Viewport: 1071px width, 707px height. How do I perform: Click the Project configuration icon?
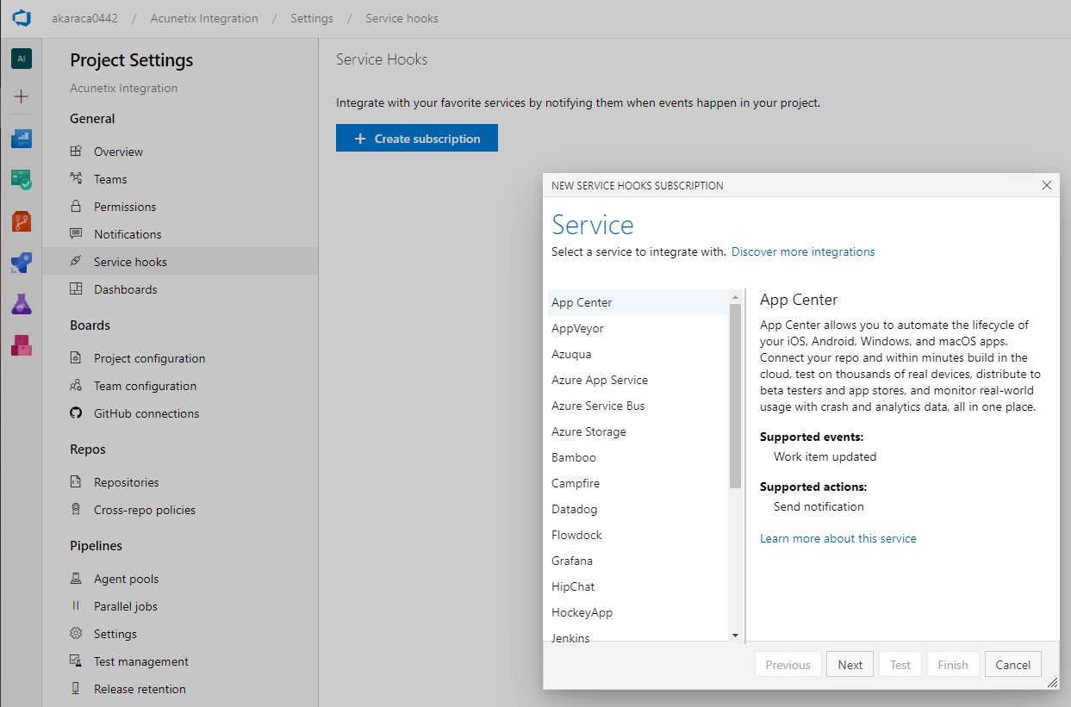77,358
